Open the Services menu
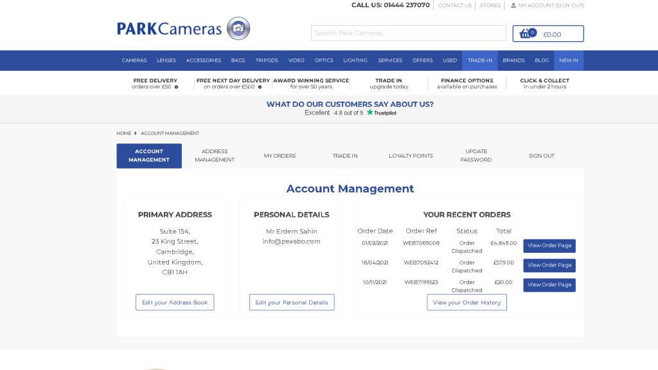The width and height of the screenshot is (658, 370). click(390, 60)
